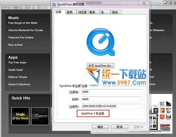Click the Music section heading
176x137 pixels.
coord(14,18)
